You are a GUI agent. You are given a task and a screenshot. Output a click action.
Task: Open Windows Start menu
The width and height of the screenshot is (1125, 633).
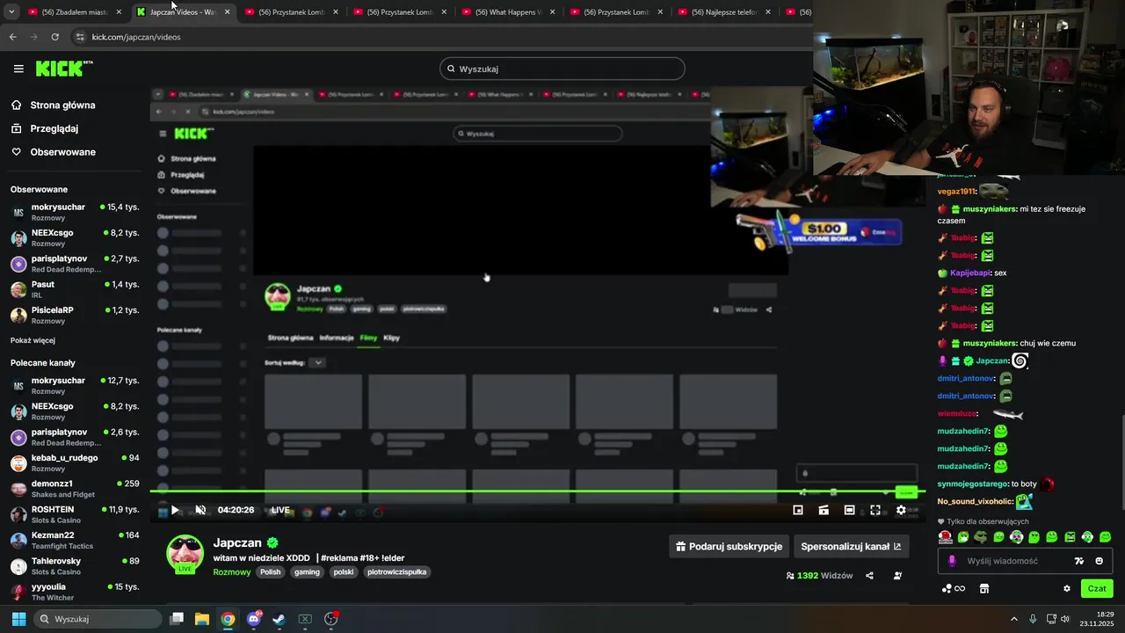(18, 619)
